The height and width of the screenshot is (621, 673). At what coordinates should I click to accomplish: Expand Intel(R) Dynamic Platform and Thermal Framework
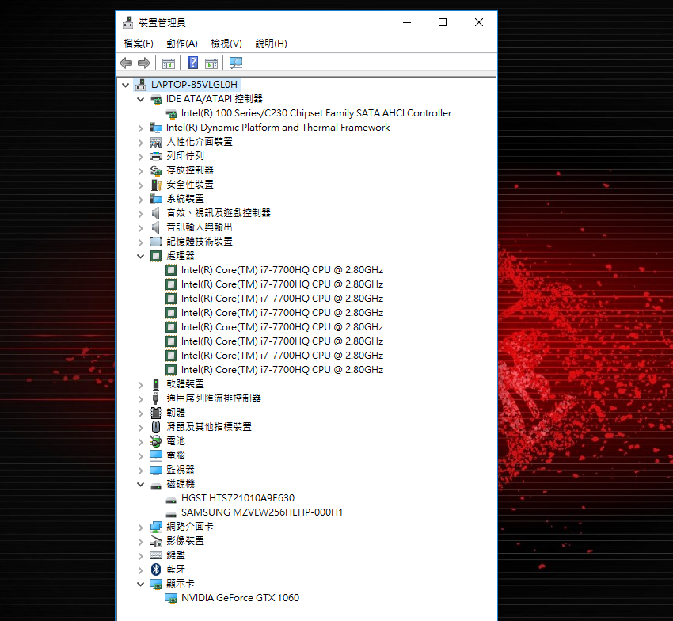point(140,128)
